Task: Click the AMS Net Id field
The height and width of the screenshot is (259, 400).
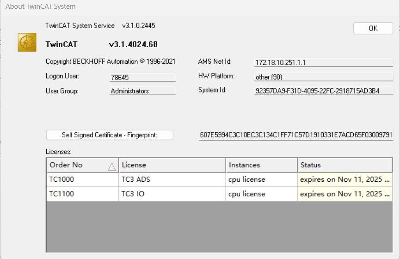Action: coord(323,62)
